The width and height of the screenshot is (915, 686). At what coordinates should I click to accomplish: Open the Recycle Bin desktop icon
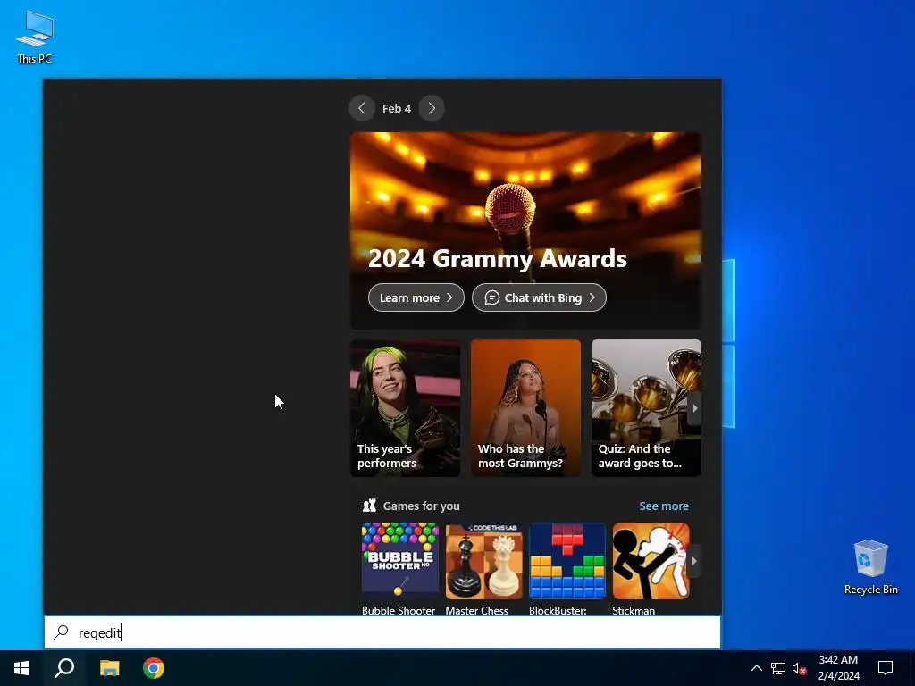(x=870, y=567)
